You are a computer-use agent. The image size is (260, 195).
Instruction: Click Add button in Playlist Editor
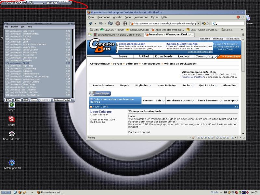pos(9,100)
